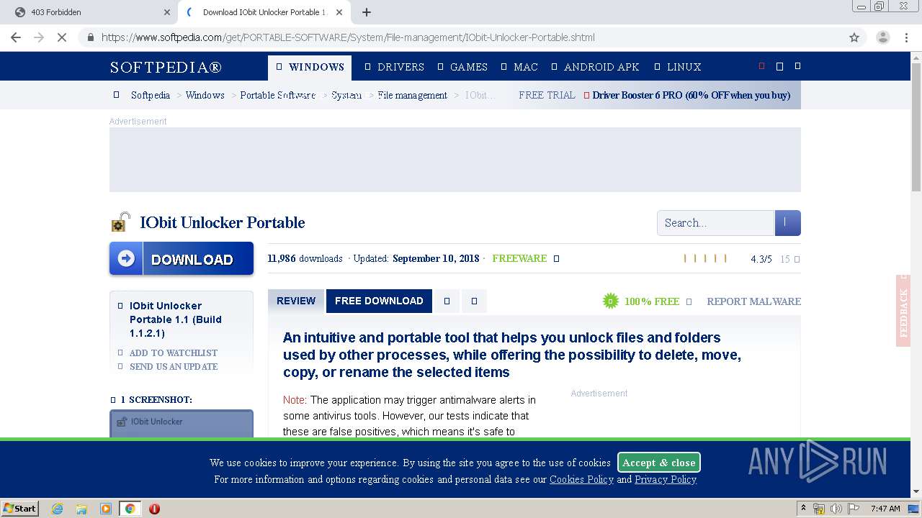The image size is (922, 518).
Task: Click the Search input field
Action: pos(715,223)
